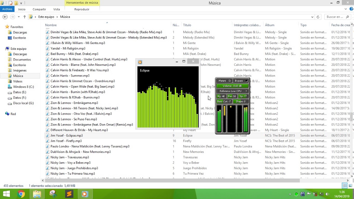
Task: Select file Nicky Jam - Travesuras.mp3
Action: coord(70,157)
